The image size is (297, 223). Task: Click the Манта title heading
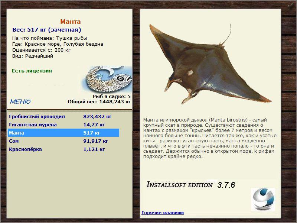[x=71, y=22]
